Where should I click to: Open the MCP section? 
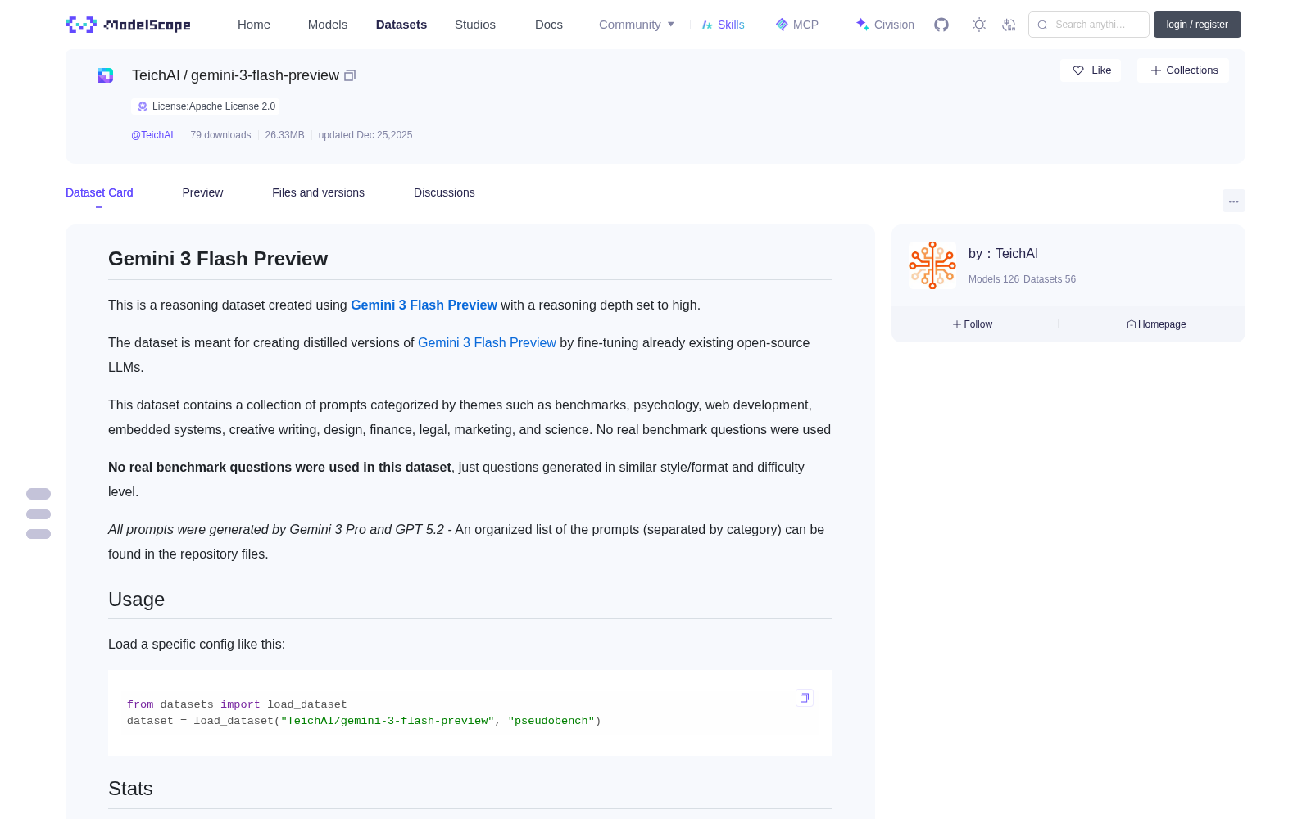pyautogui.click(x=797, y=25)
